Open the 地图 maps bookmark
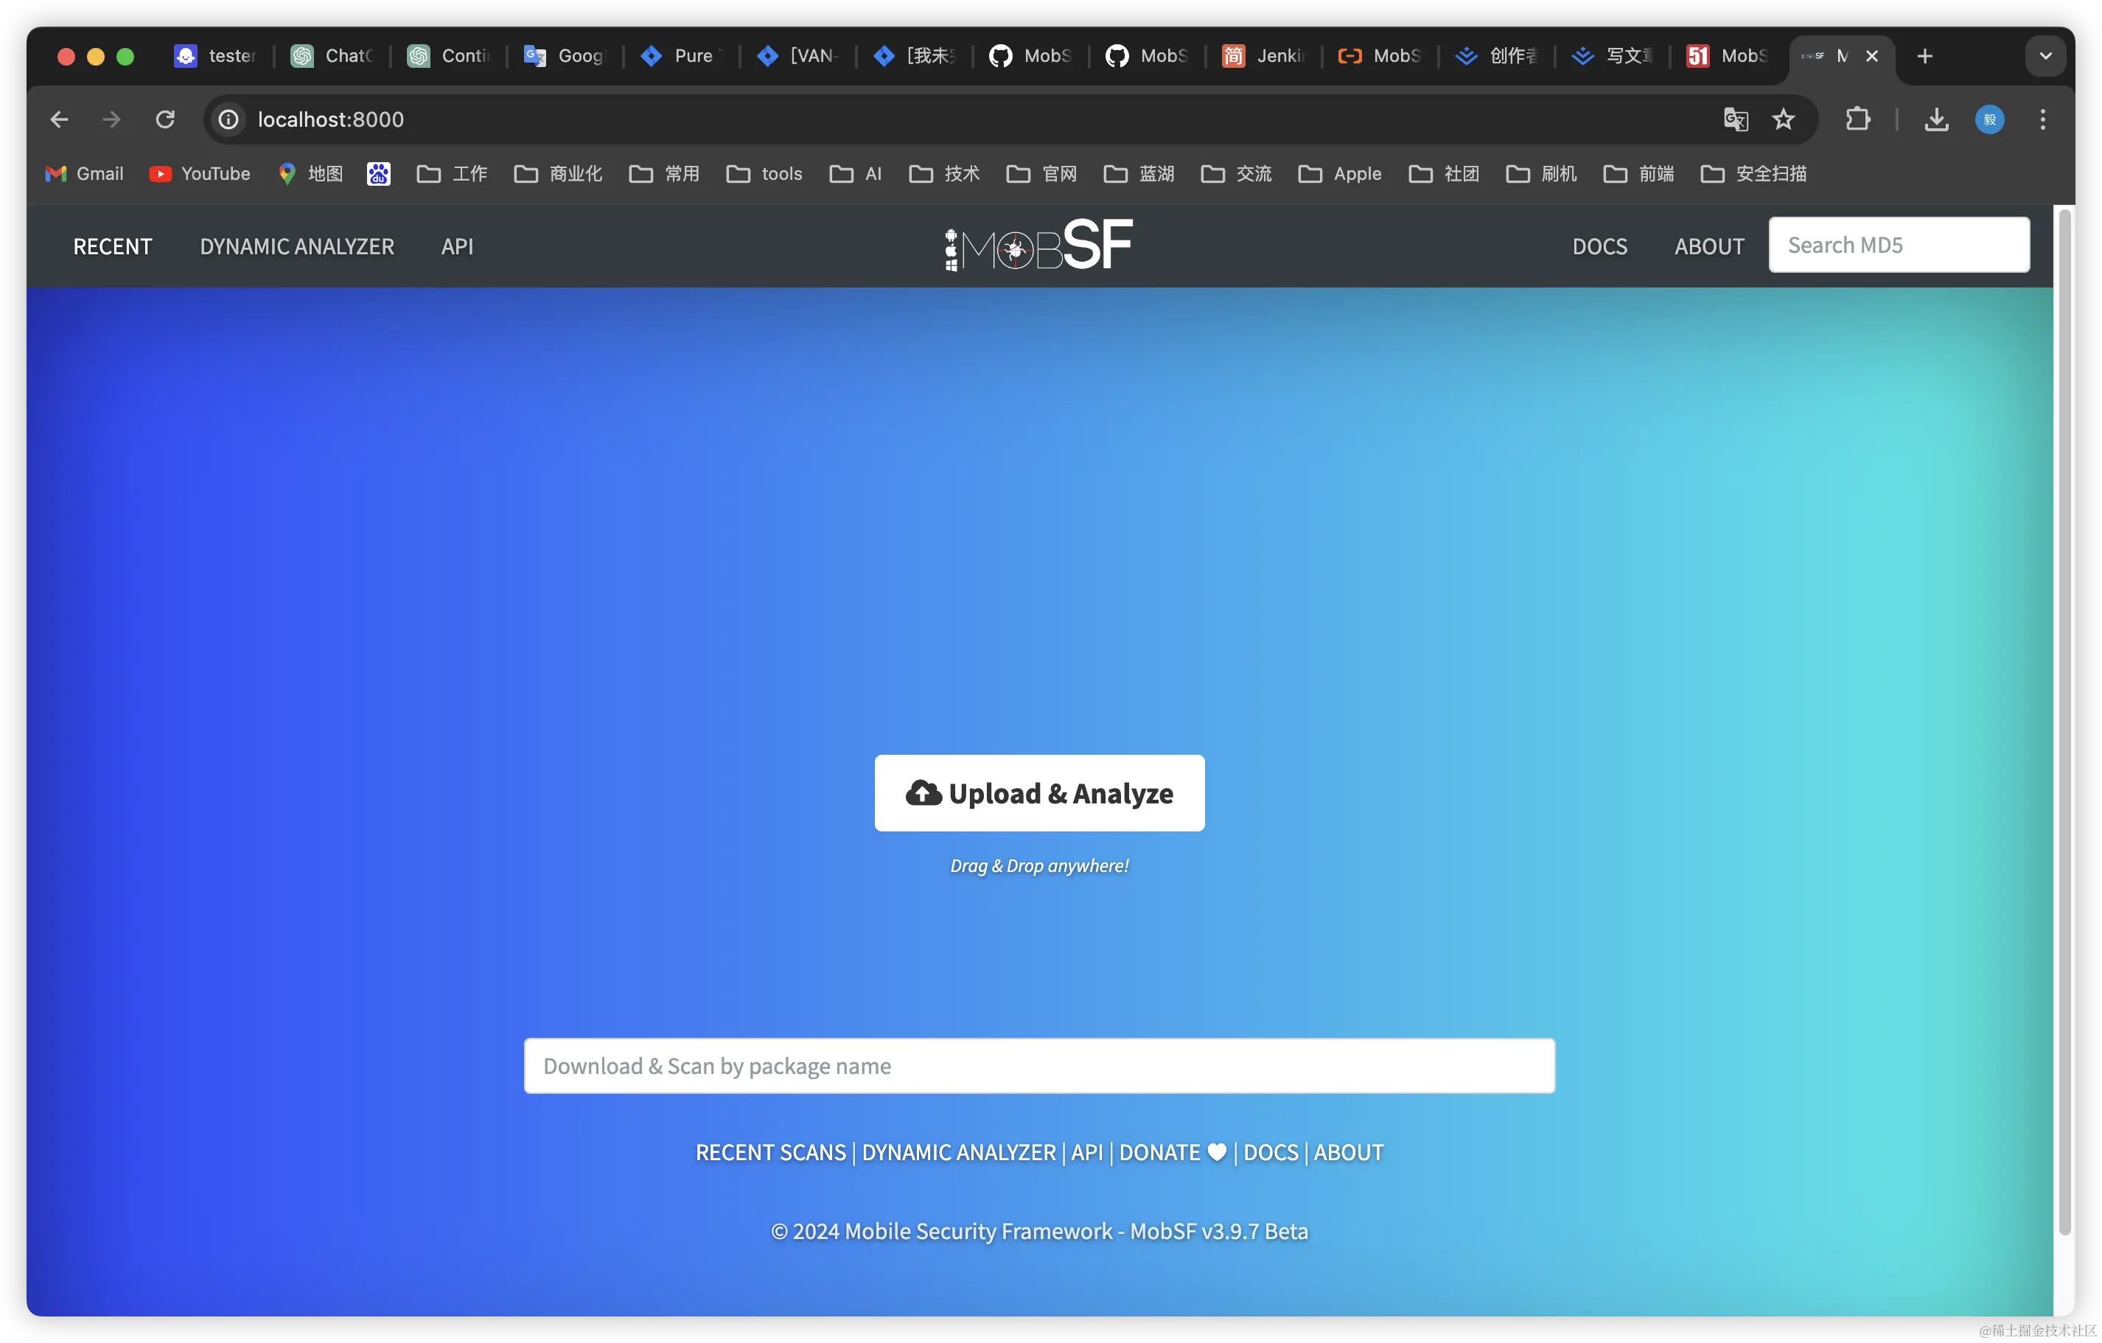2102x1343 pixels. click(310, 174)
